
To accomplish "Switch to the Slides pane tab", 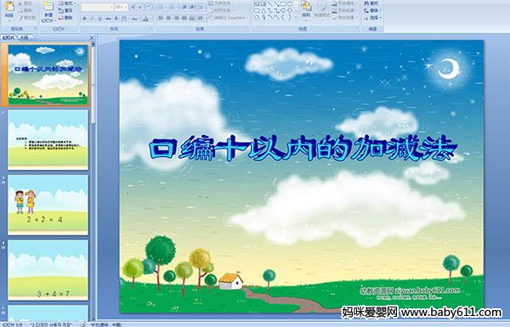I will (x=8, y=38).
